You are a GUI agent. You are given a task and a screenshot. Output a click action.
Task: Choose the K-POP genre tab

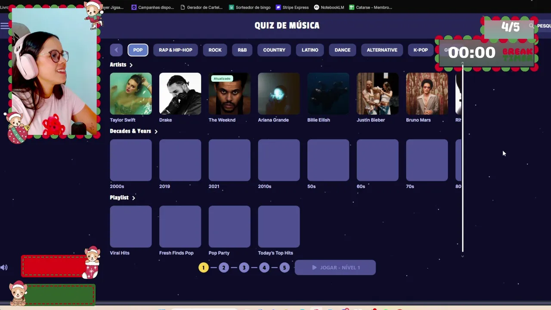421,50
